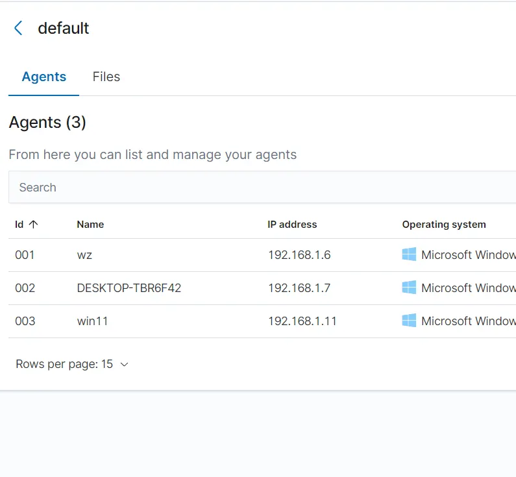The width and height of the screenshot is (516, 477).
Task: Select agent Id 001
Action: [25, 255]
